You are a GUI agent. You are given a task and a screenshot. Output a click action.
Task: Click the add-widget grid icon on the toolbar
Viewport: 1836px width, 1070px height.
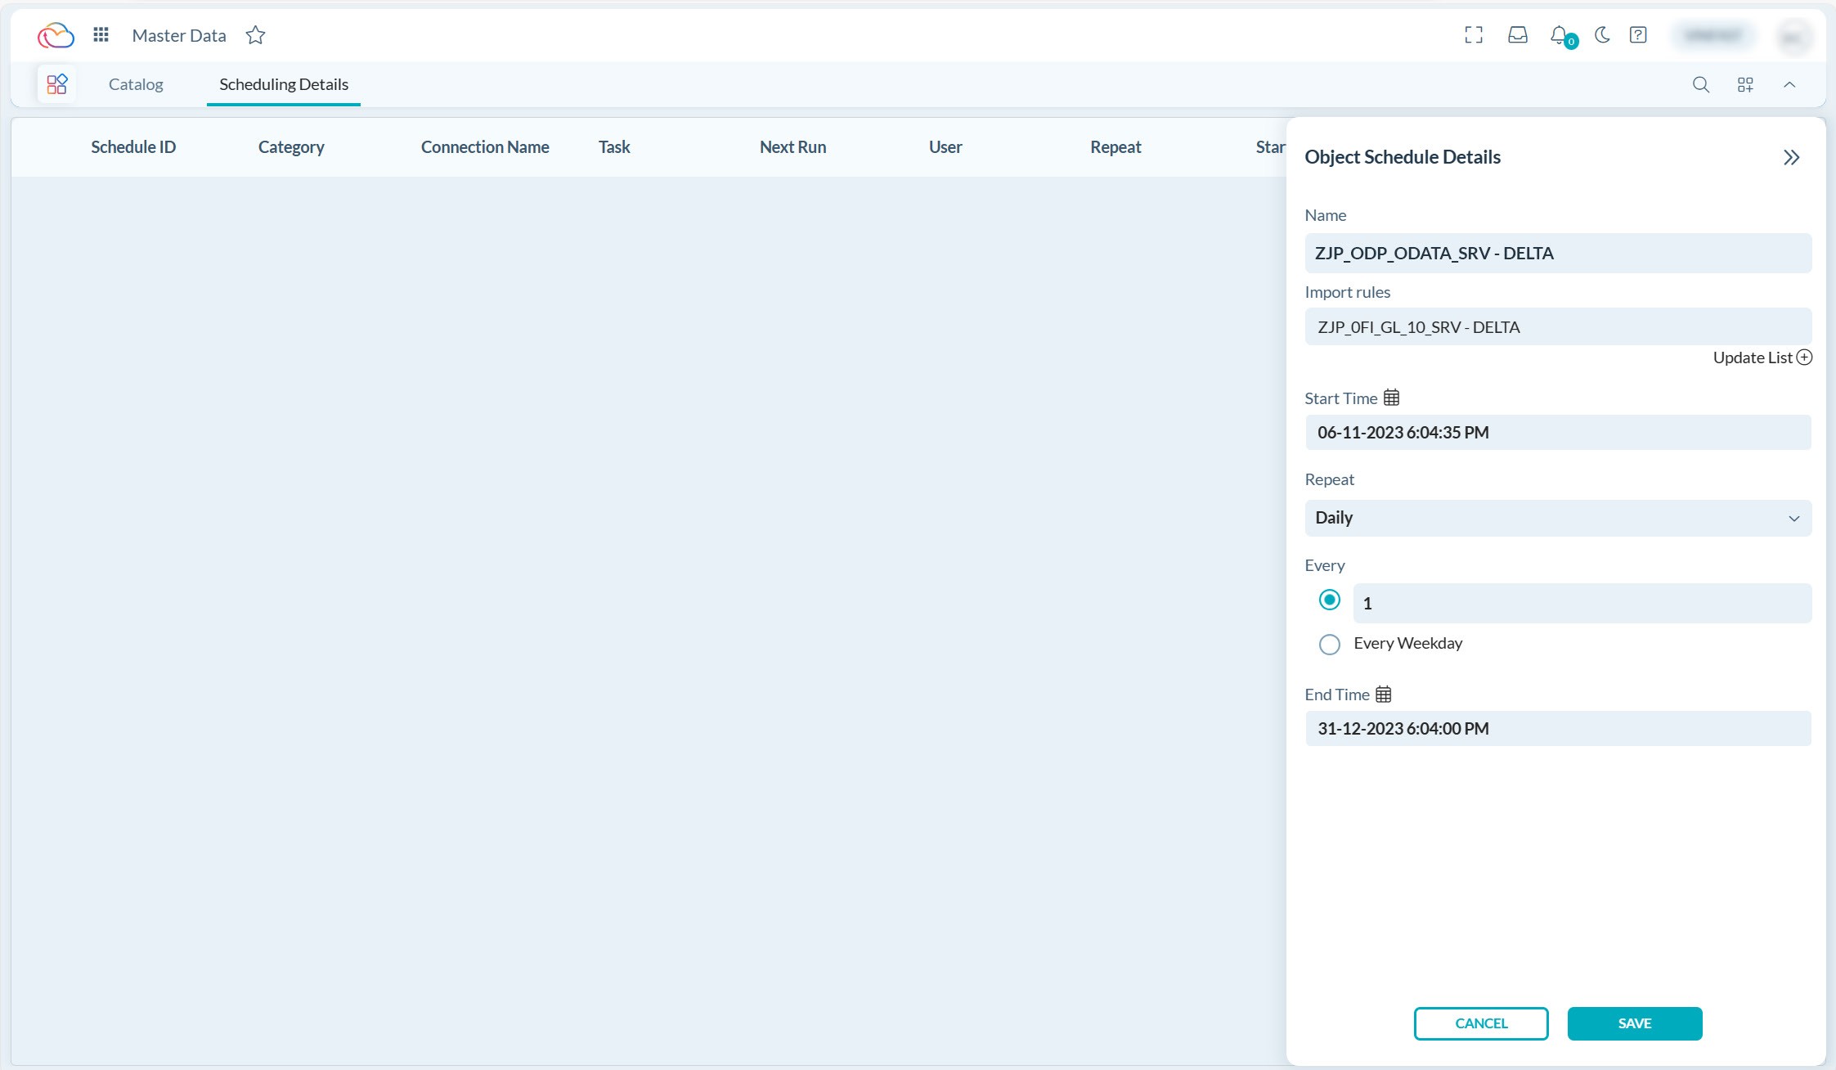(1745, 84)
